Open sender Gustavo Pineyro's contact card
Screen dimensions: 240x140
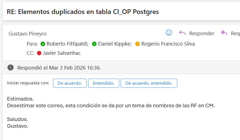pyautogui.click(x=28, y=34)
